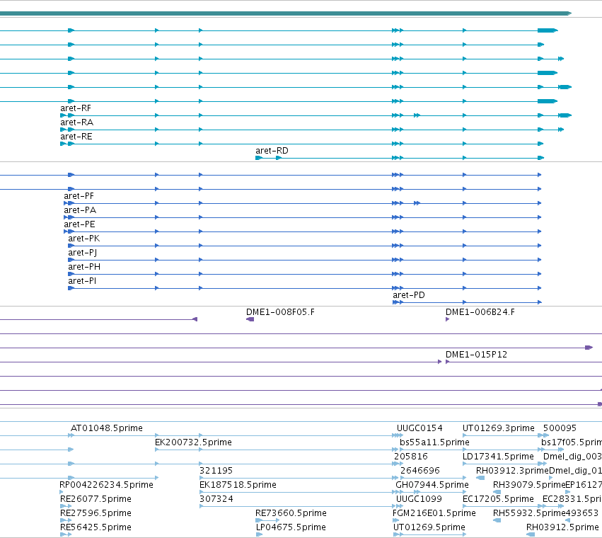This screenshot has height=538, width=602.
Task: Select the aret-PF protein label
Action: pyautogui.click(x=79, y=196)
